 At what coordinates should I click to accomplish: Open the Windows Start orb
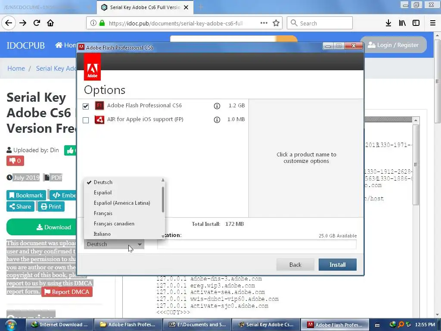(11, 325)
